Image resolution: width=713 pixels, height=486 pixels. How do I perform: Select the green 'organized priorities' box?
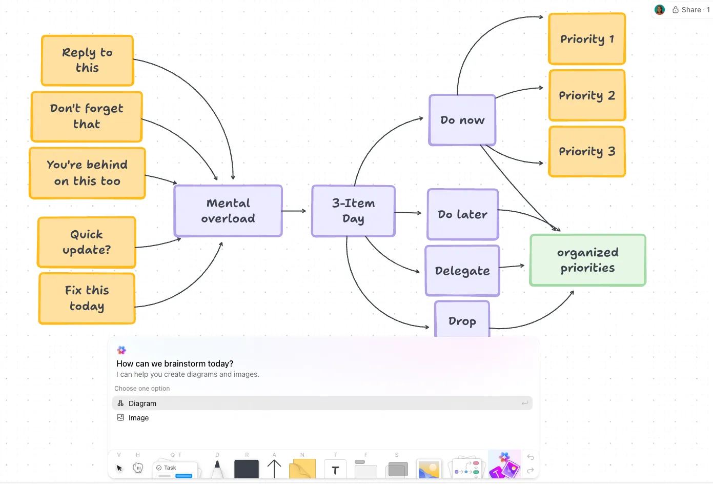pos(588,260)
